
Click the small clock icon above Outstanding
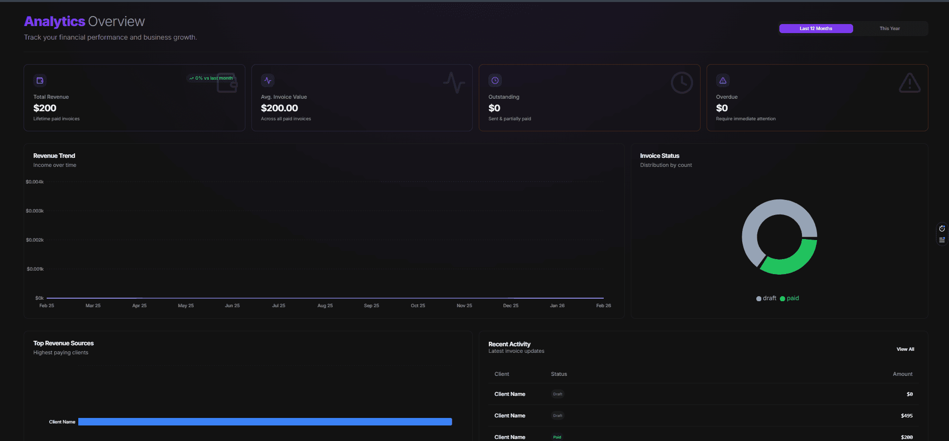coord(495,80)
